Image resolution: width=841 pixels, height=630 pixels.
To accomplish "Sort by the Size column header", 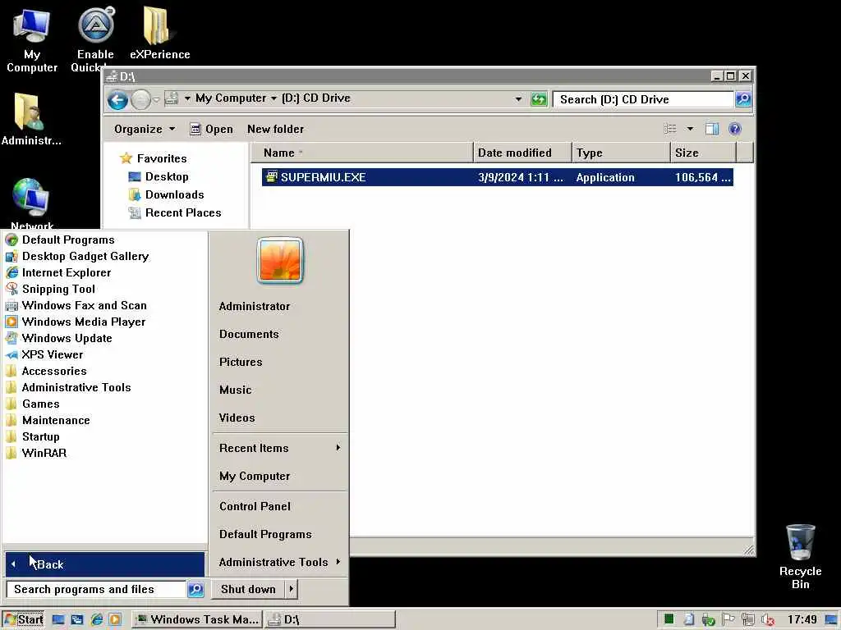I will [x=703, y=153].
